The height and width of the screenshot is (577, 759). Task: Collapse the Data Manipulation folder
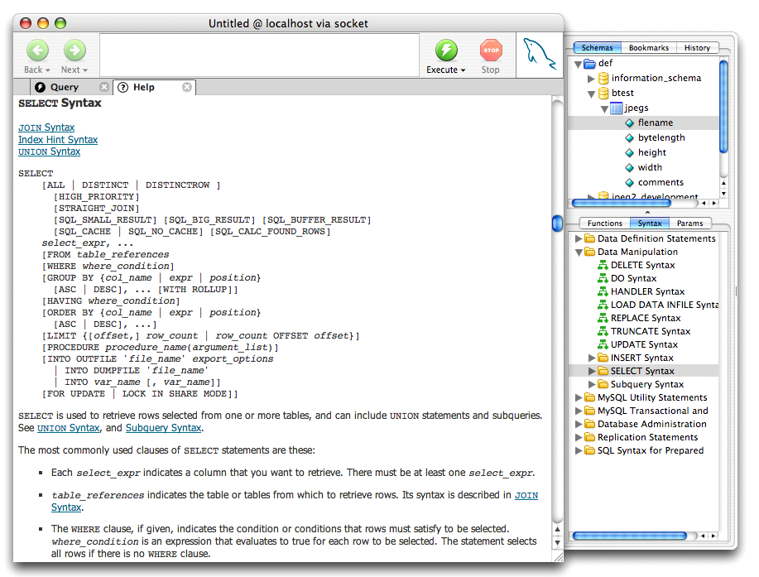coord(578,252)
